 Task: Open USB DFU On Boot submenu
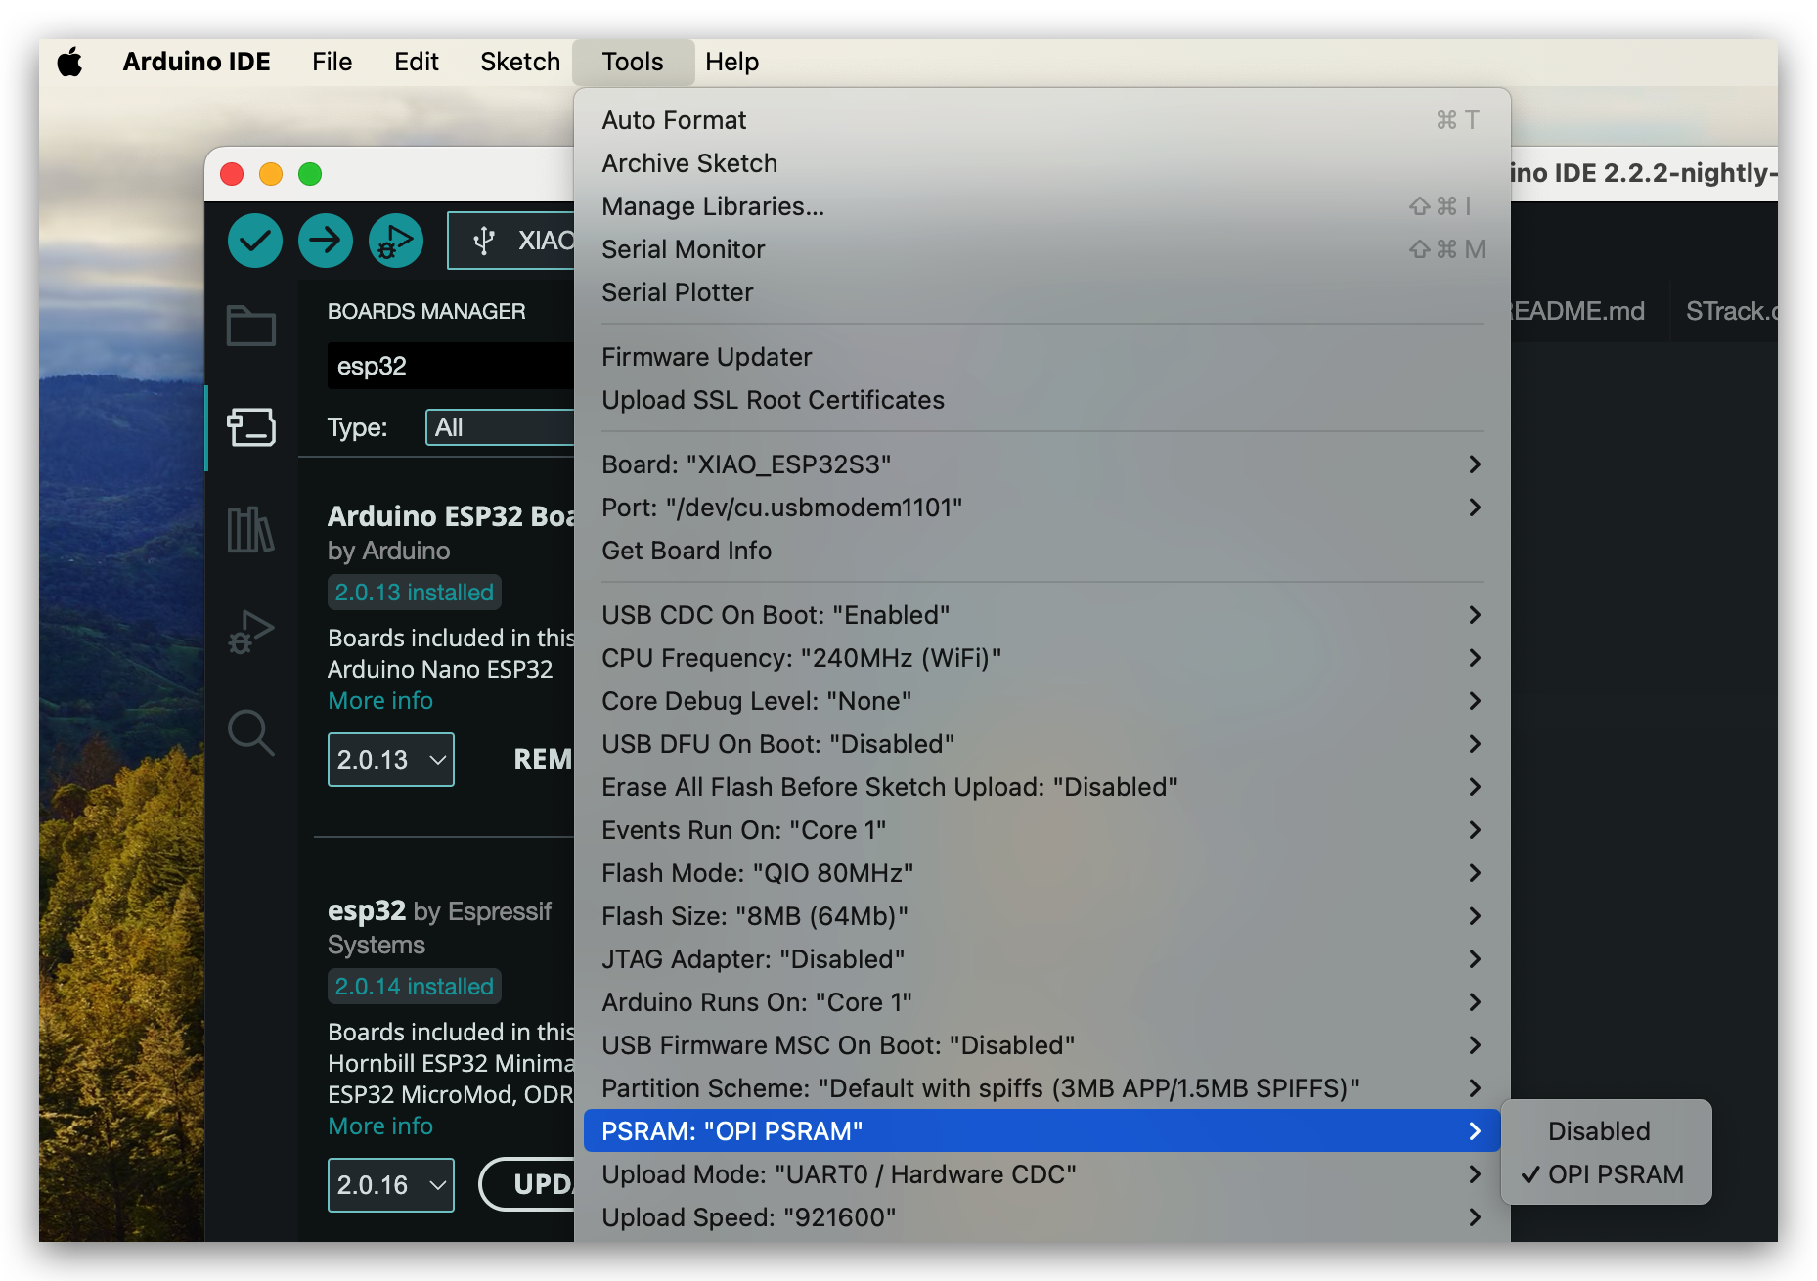pyautogui.click(x=1041, y=744)
